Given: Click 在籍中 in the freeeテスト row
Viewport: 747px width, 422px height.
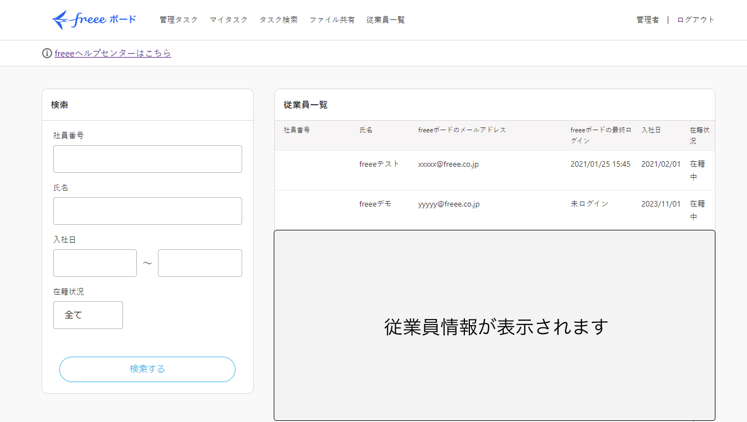Looking at the screenshot, I should 698,171.
